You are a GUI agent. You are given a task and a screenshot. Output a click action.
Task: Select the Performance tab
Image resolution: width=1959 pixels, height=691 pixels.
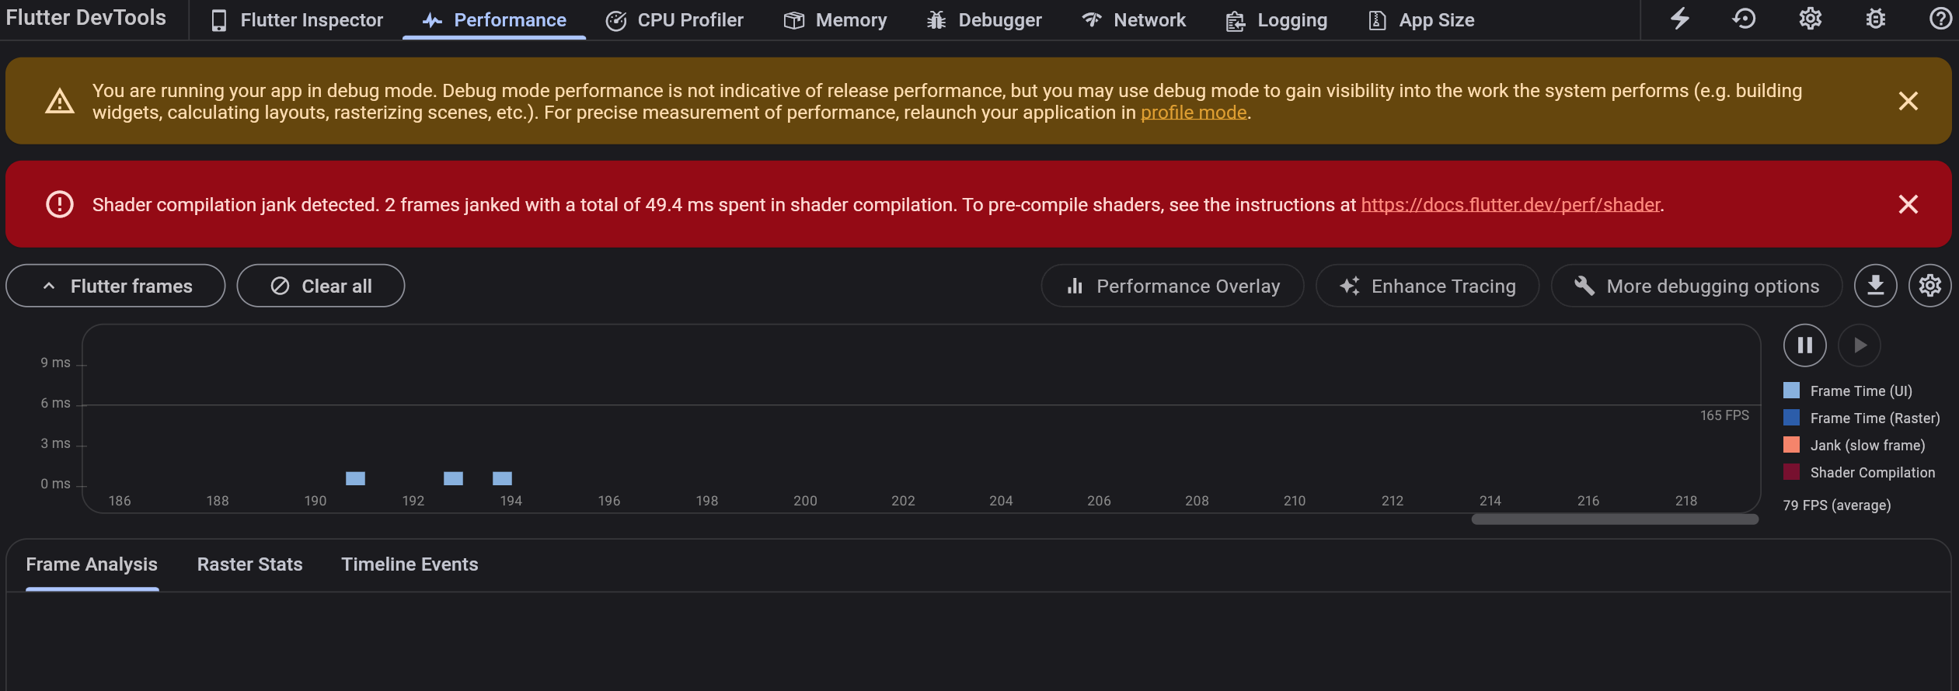click(494, 20)
